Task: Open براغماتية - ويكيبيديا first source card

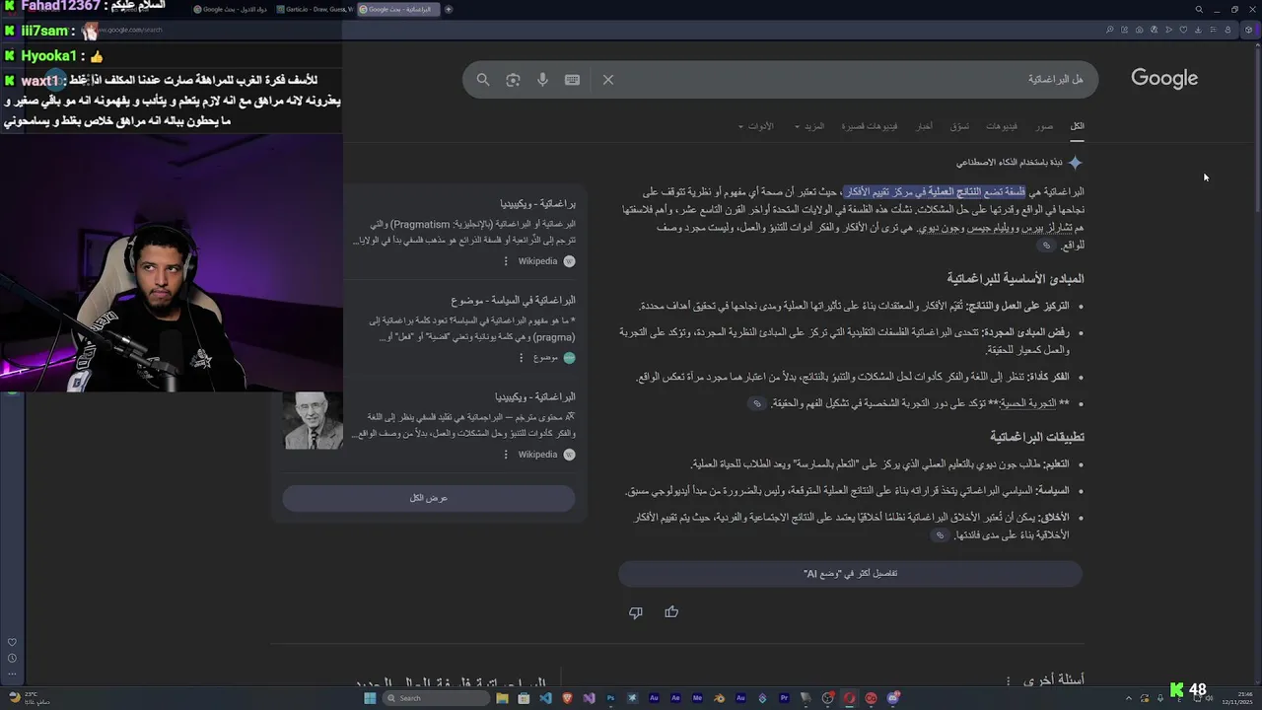Action: (537, 203)
